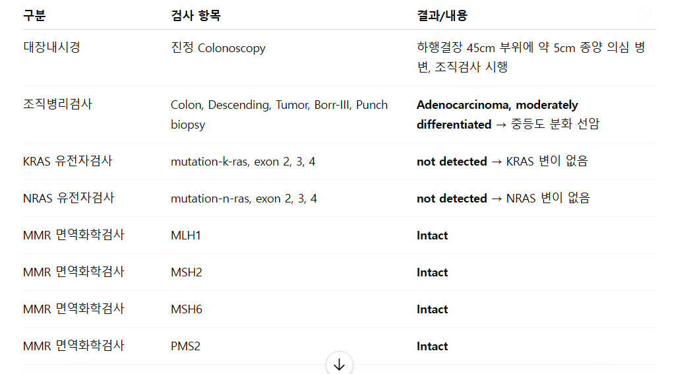Select the 결과/내용 column header

(442, 15)
